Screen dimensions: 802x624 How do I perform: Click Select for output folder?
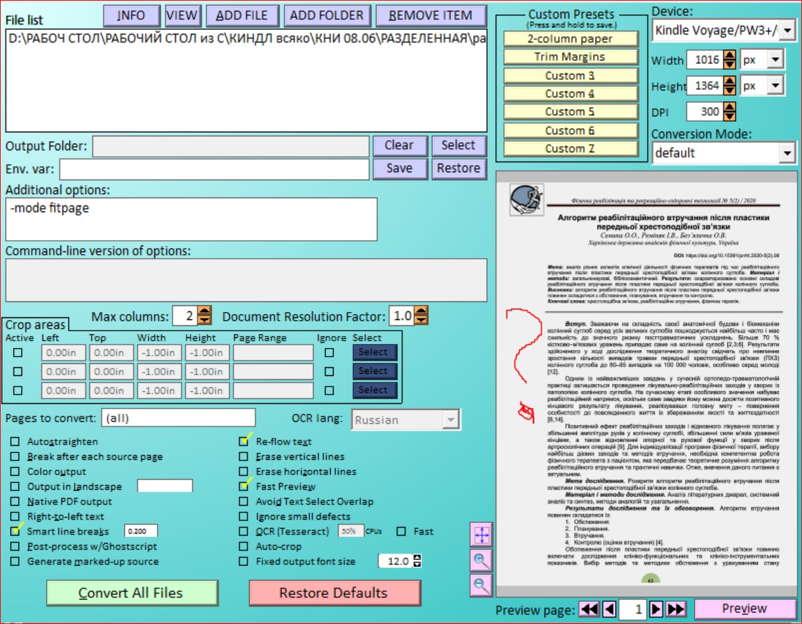459,146
